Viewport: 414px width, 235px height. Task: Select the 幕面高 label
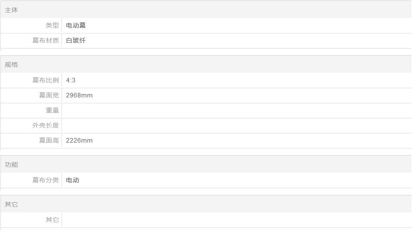pyautogui.click(x=49, y=140)
